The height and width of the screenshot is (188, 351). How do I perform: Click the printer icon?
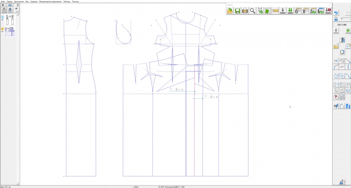click(x=245, y=11)
